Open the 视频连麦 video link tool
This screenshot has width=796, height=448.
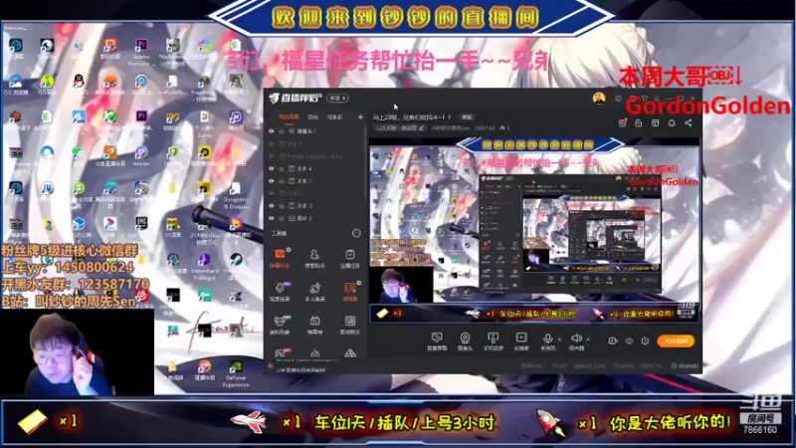coord(280,292)
